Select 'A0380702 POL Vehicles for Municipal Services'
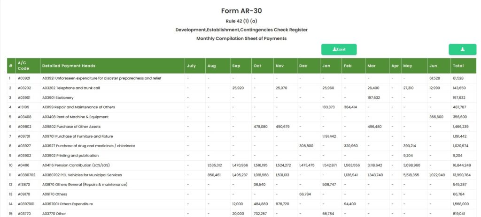 point(82,175)
